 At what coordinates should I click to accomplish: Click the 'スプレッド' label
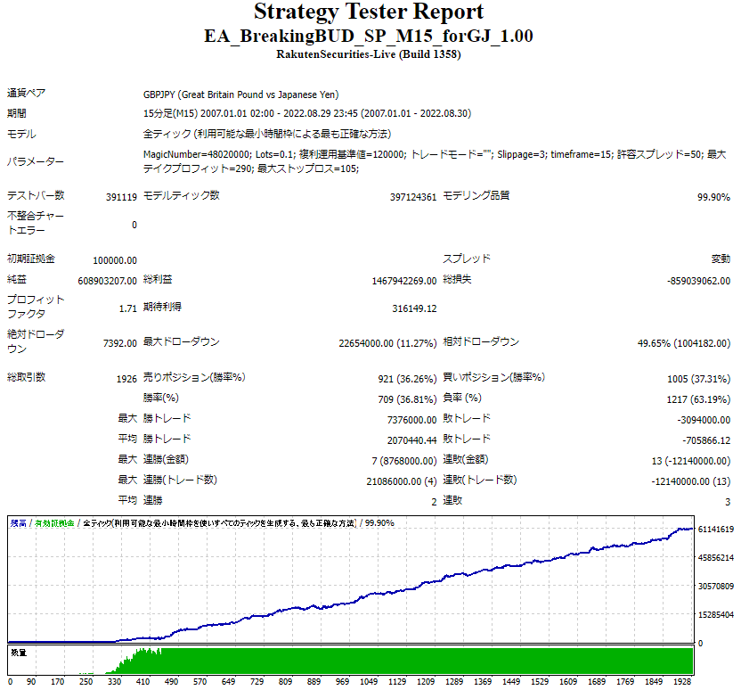coord(467,259)
